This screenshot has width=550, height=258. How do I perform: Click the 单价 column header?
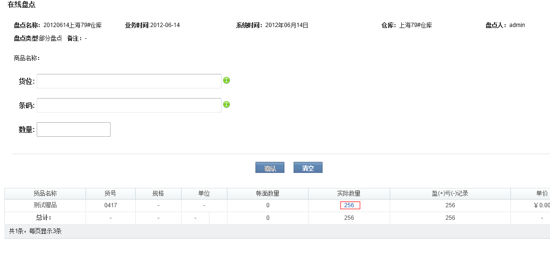(x=542, y=193)
